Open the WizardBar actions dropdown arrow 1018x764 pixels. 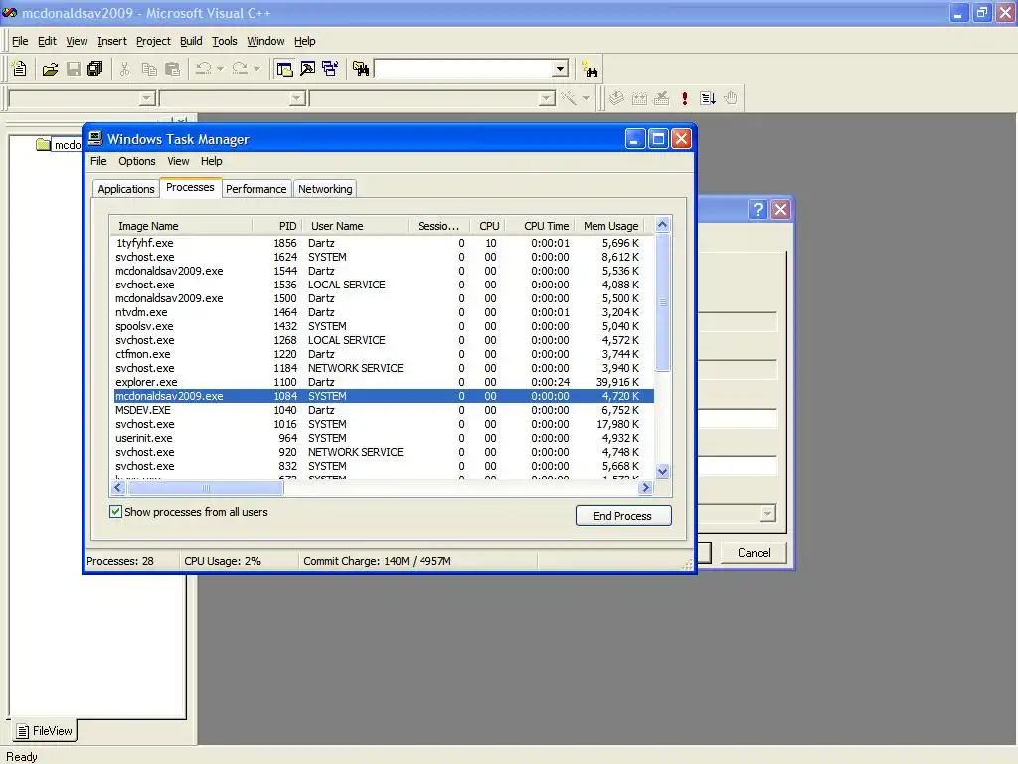coord(586,98)
